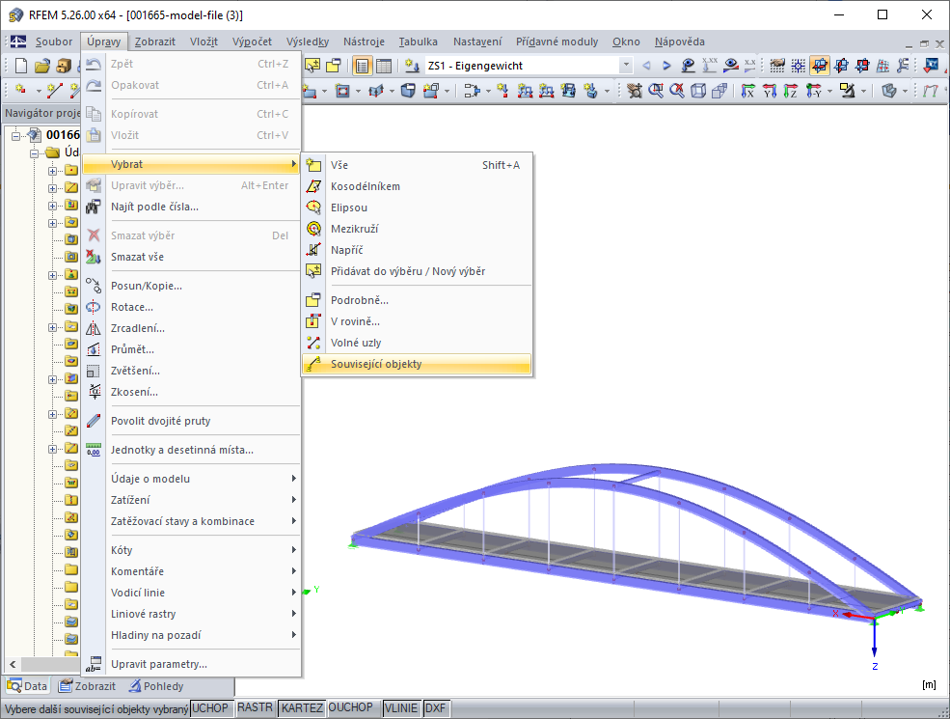The image size is (950, 719).
Task: Choose Najít podle čísla... entry
Action: tap(192, 207)
